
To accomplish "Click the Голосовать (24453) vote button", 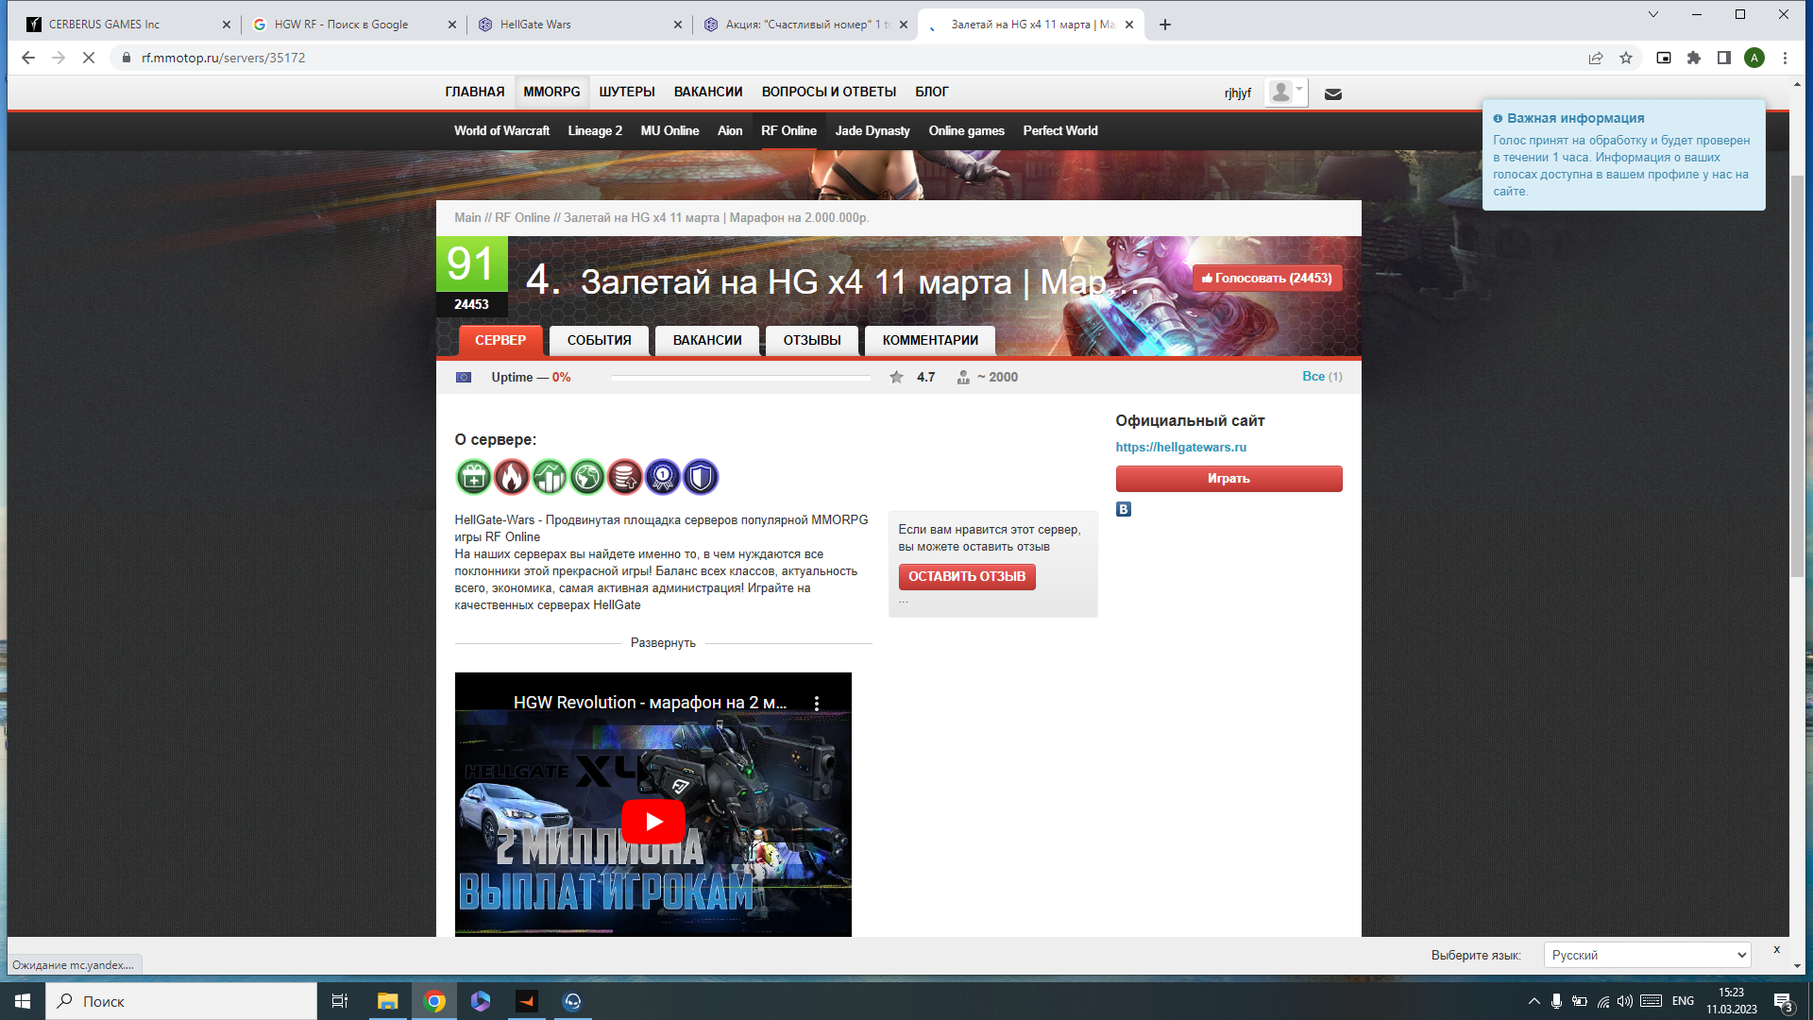I will [1267, 279].
